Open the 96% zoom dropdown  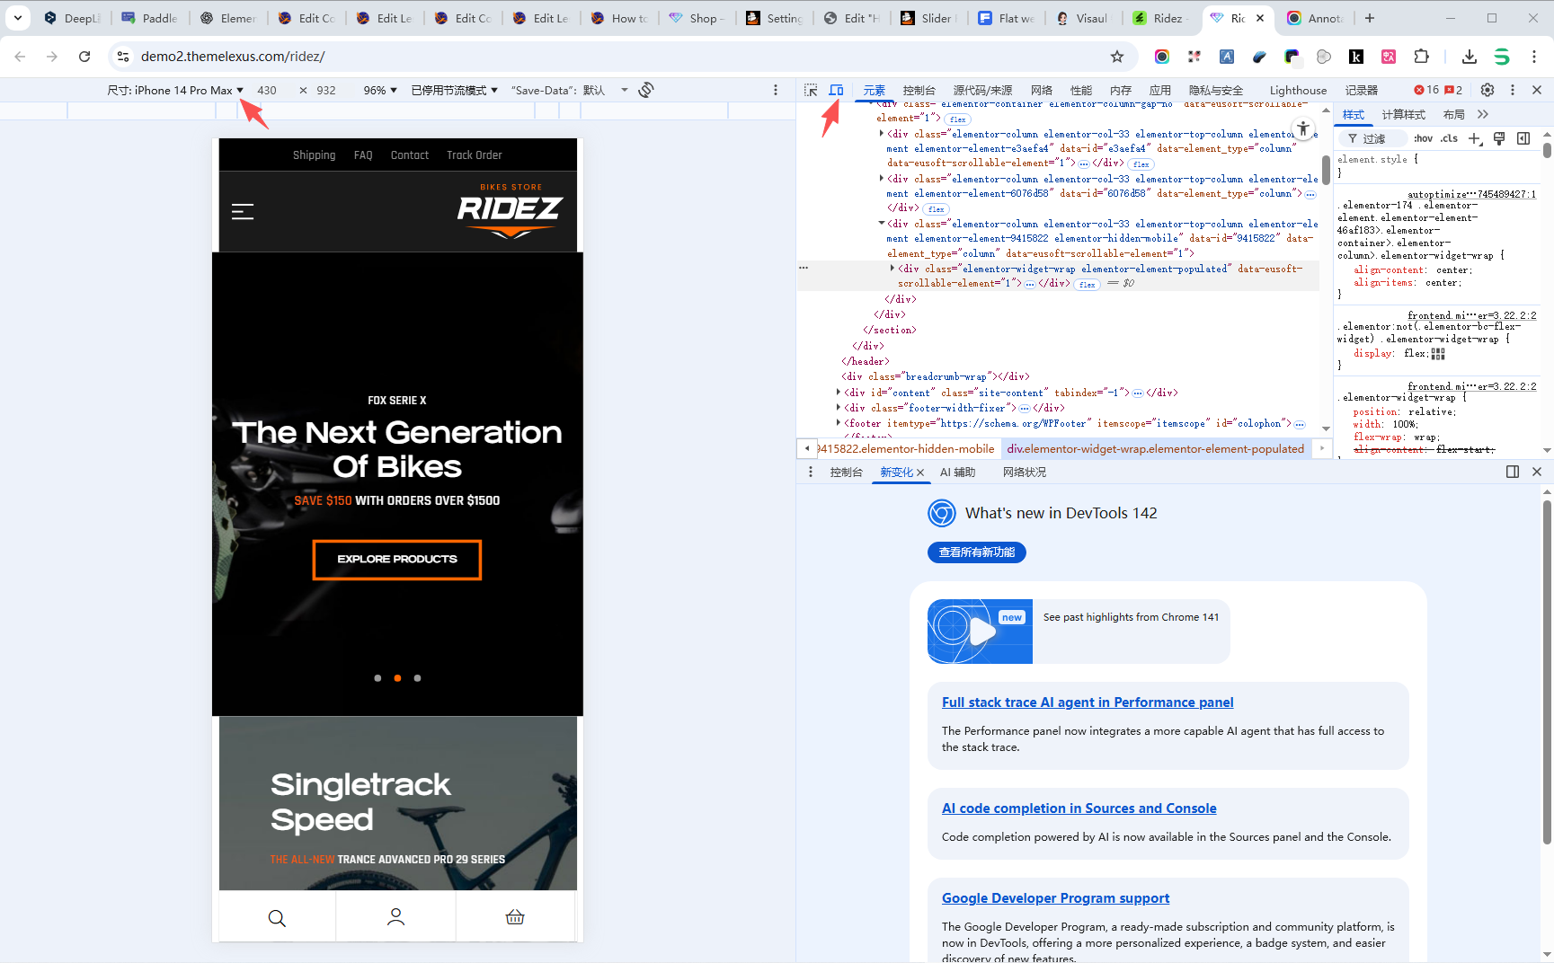click(379, 90)
